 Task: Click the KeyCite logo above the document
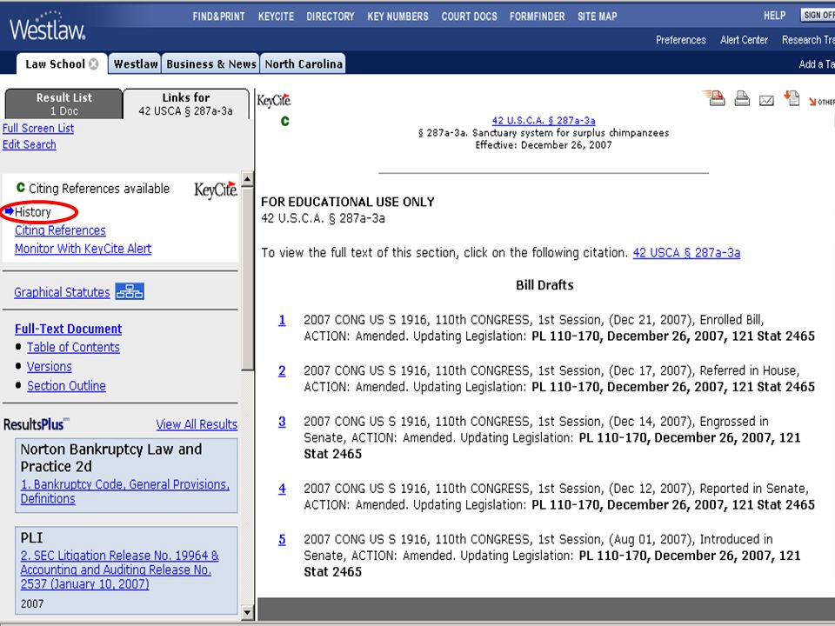274,100
